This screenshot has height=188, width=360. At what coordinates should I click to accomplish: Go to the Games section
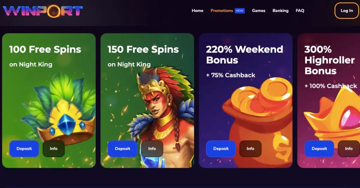click(258, 11)
